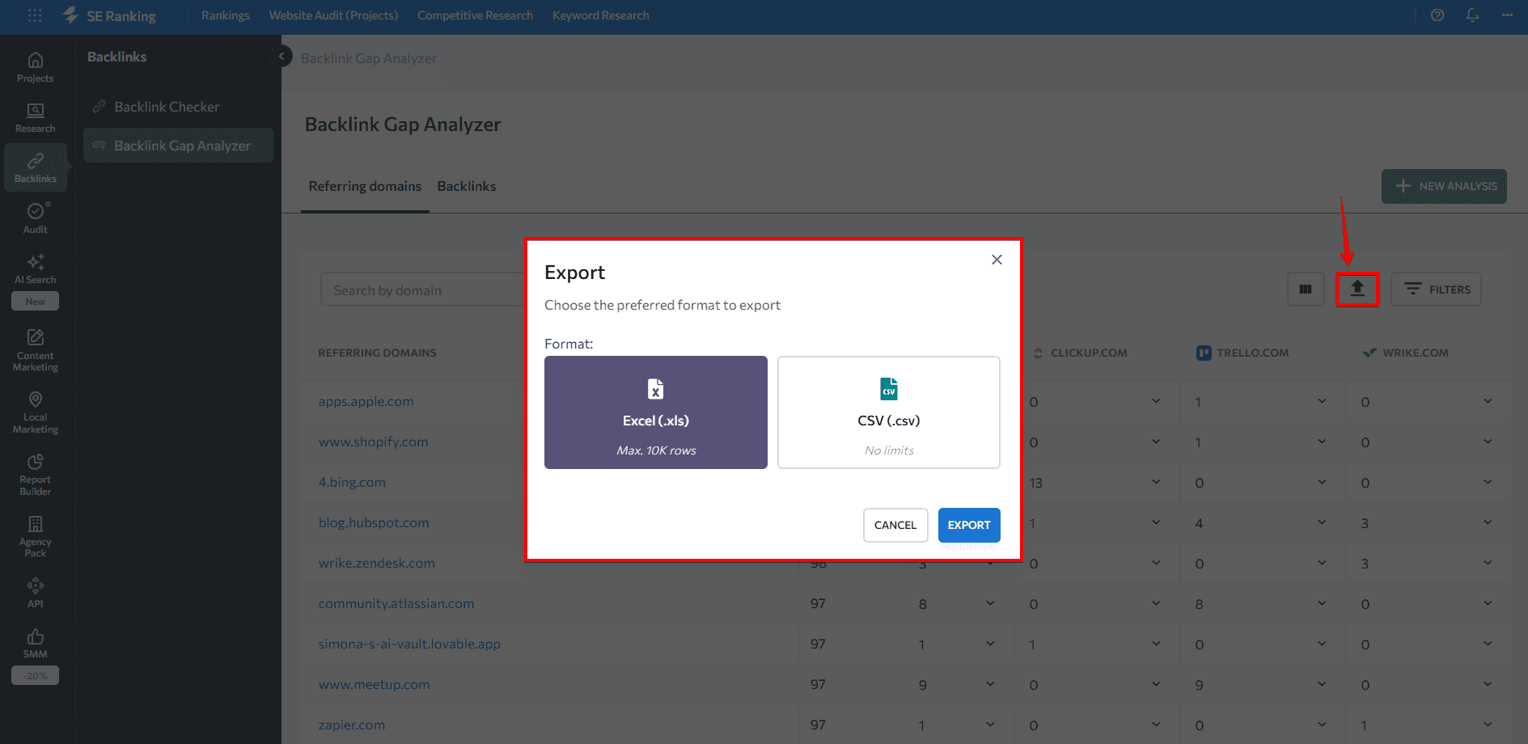Open Report Builder in sidebar
The height and width of the screenshot is (744, 1528).
point(36,475)
